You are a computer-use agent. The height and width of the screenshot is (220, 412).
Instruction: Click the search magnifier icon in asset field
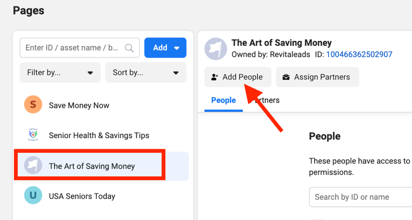point(129,48)
